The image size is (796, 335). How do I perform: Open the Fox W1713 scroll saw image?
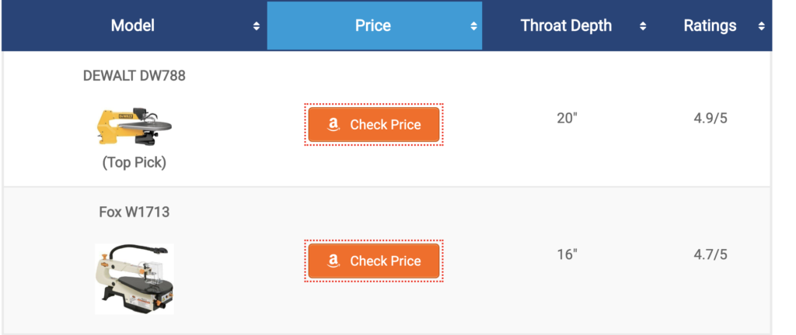pos(134,278)
